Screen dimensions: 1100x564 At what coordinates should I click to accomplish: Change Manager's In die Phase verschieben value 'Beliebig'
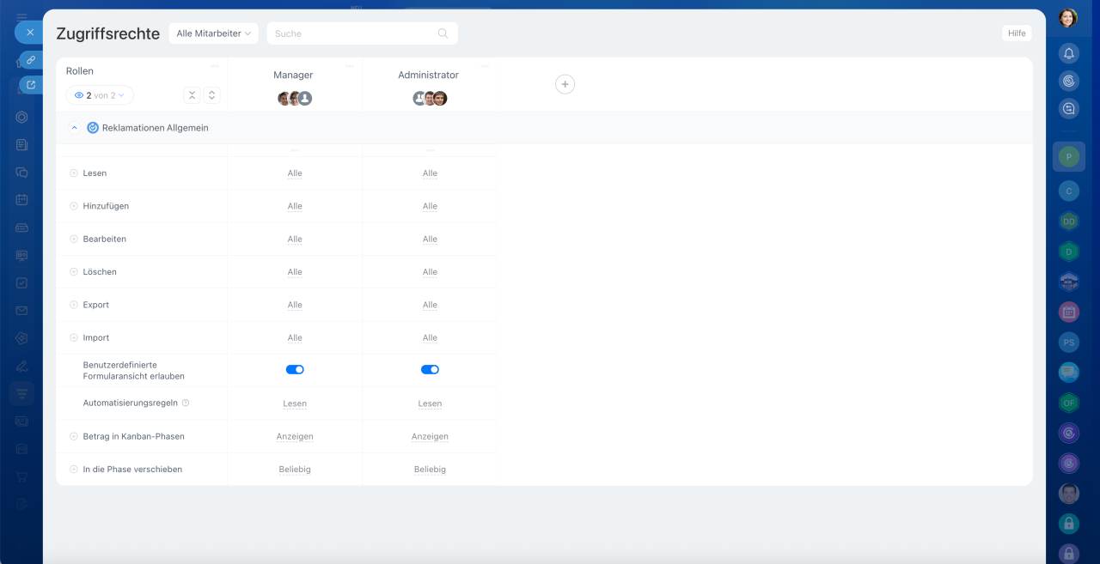pyautogui.click(x=295, y=470)
